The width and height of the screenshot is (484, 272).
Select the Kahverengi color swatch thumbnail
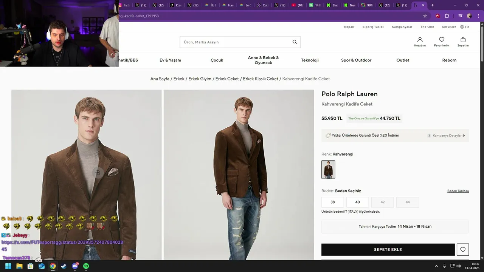(328, 170)
